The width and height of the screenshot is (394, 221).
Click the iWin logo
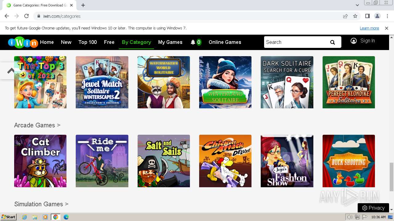pos(23,42)
